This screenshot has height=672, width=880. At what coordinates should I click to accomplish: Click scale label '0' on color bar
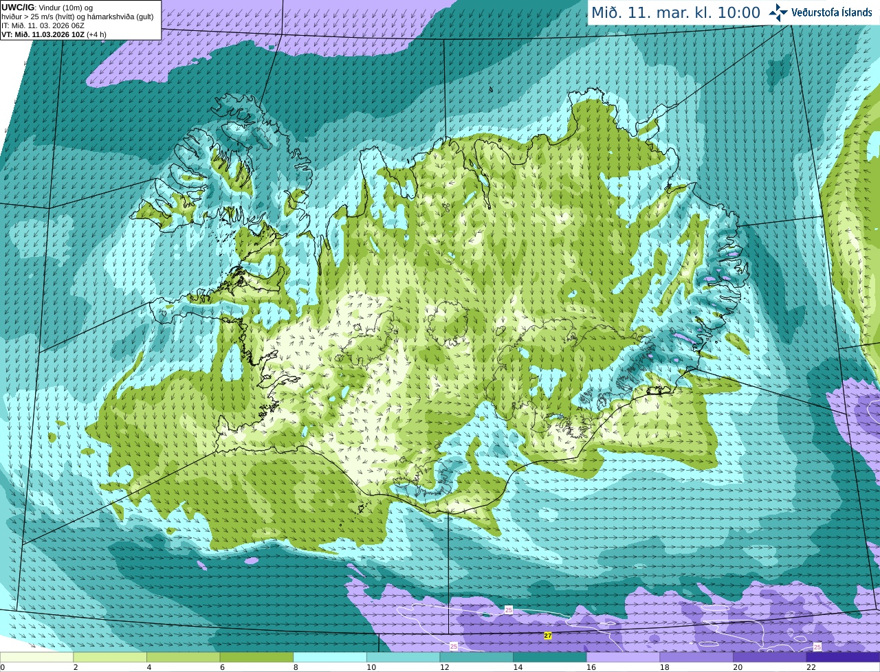coord(2,667)
